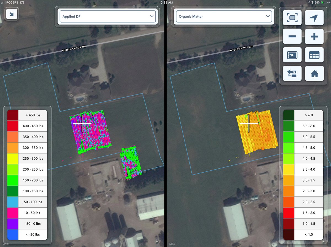Select the > 450 lbs color swatch
The width and height of the screenshot is (331, 247).
(13, 115)
